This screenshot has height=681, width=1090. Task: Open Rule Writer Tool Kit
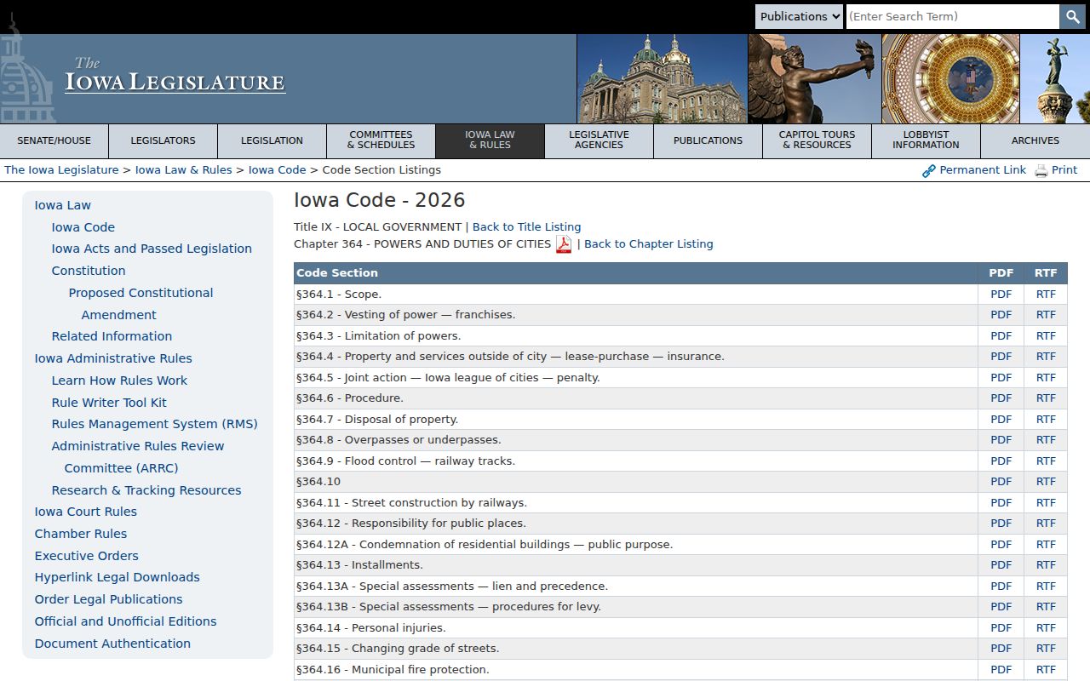pos(109,403)
